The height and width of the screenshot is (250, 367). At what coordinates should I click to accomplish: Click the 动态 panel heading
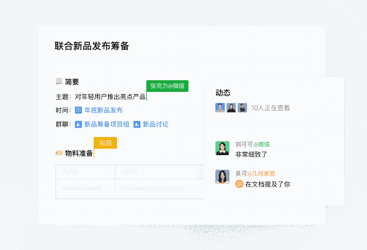tap(223, 93)
